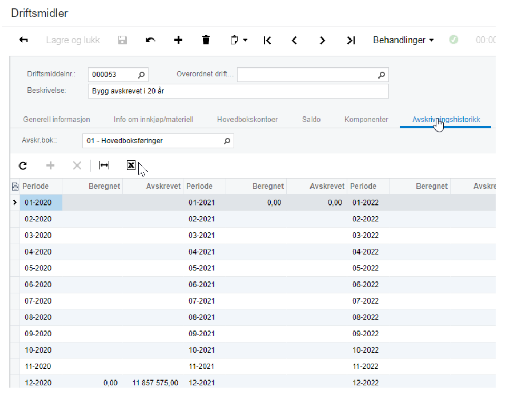The height and width of the screenshot is (409, 505).
Task: Select the 10-2021 period cell
Action: click(x=205, y=350)
